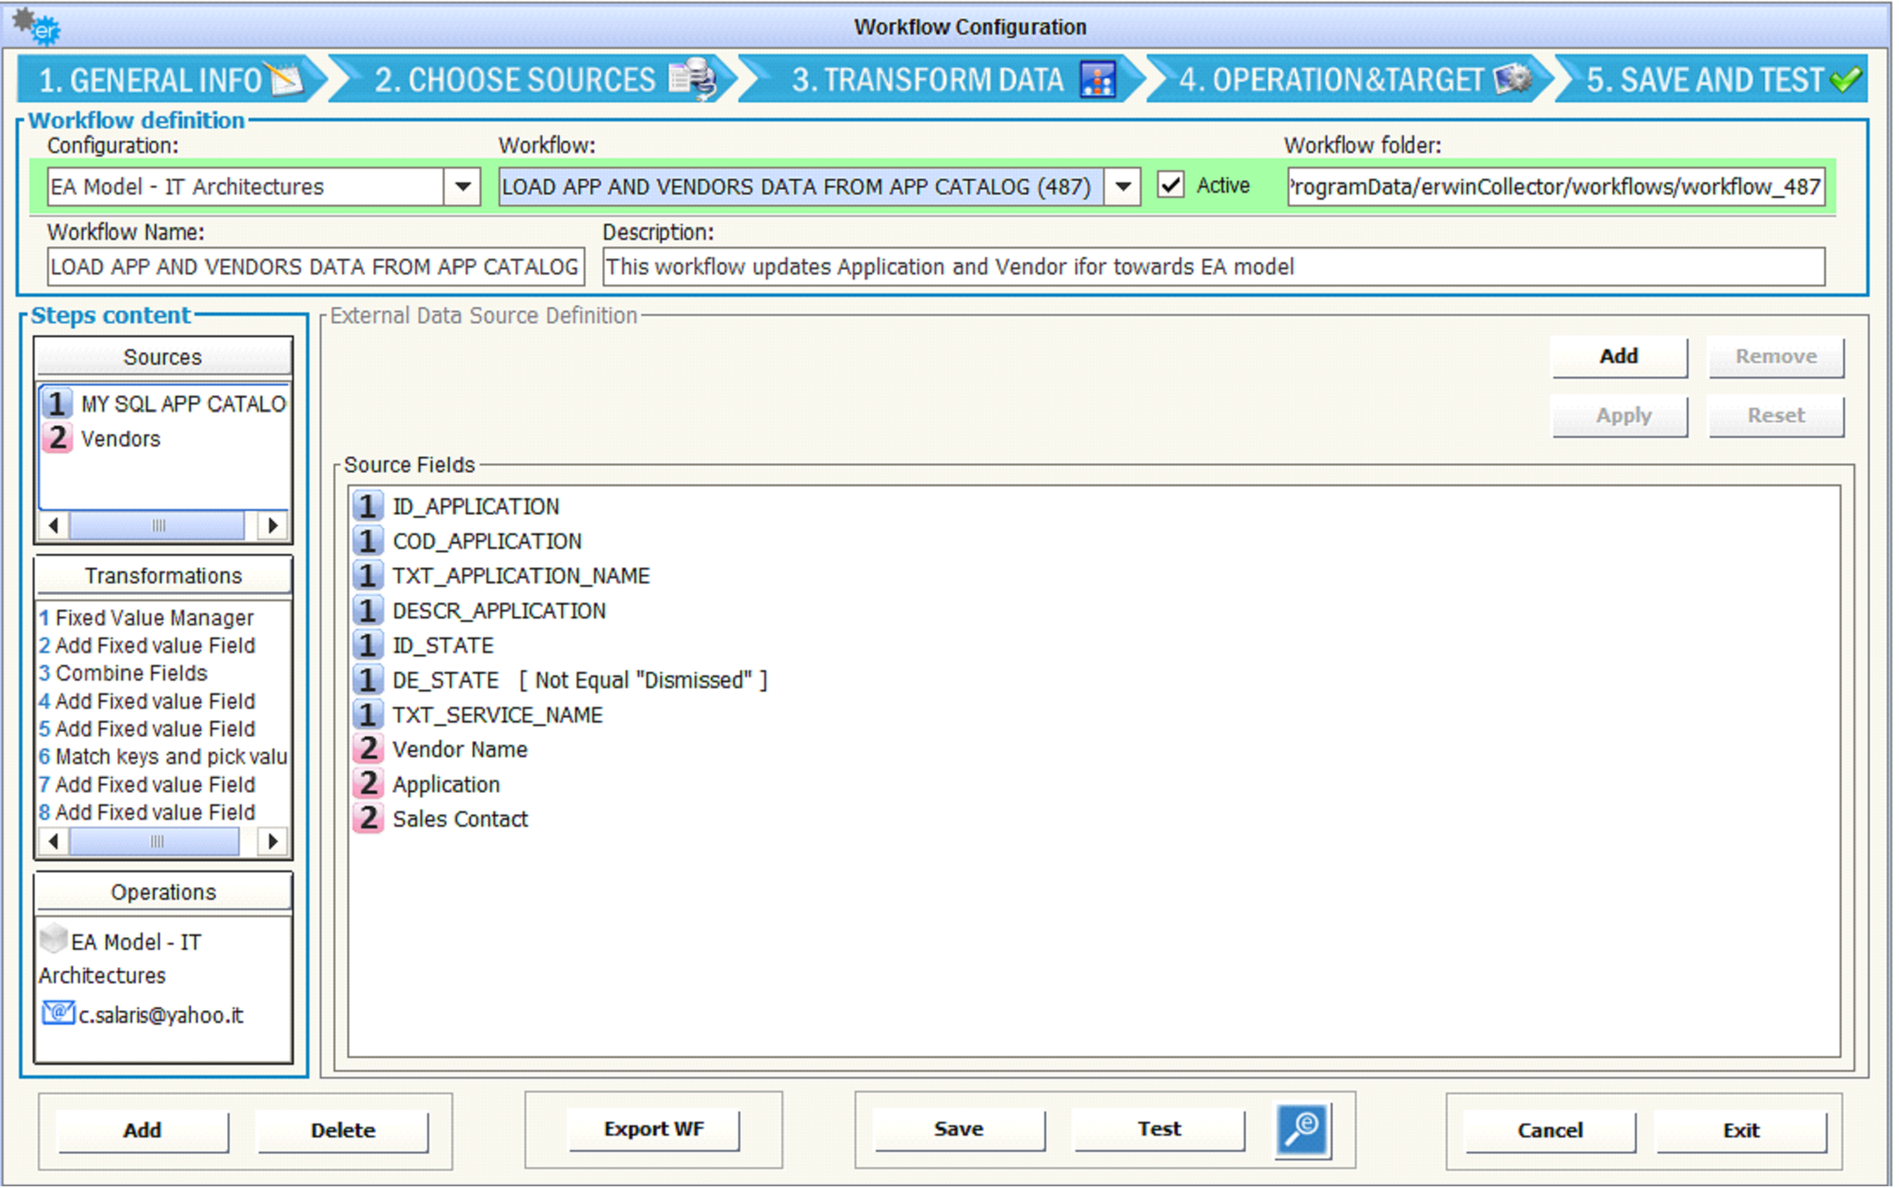This screenshot has width=1899, height=1188.
Task: Click the cube icon beside EA Model
Action: coord(53,938)
